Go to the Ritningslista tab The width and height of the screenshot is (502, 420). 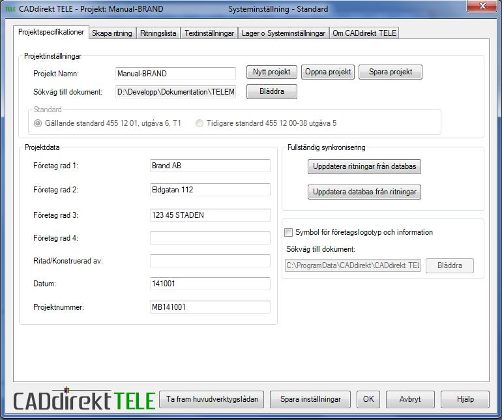(158, 33)
